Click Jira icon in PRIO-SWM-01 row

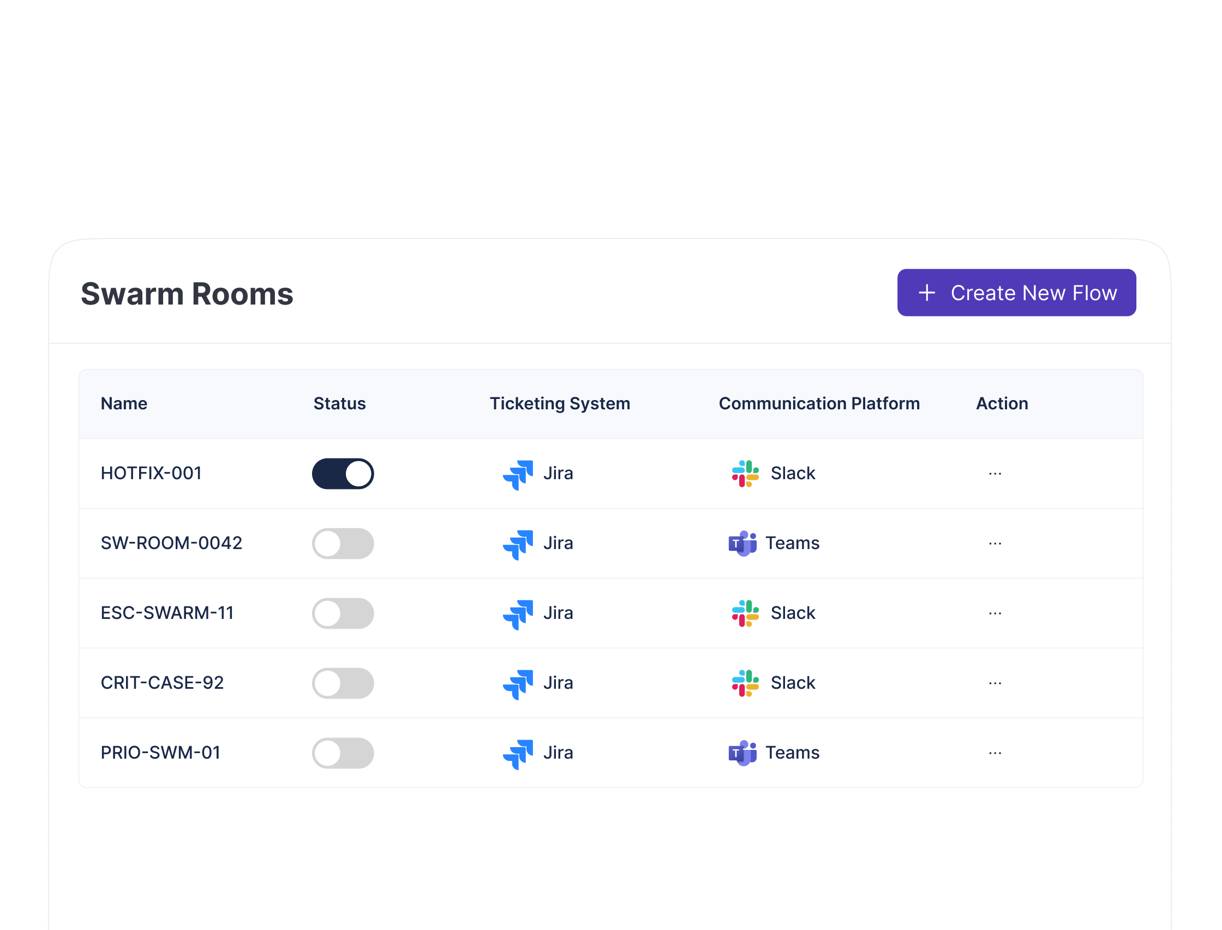coord(518,753)
